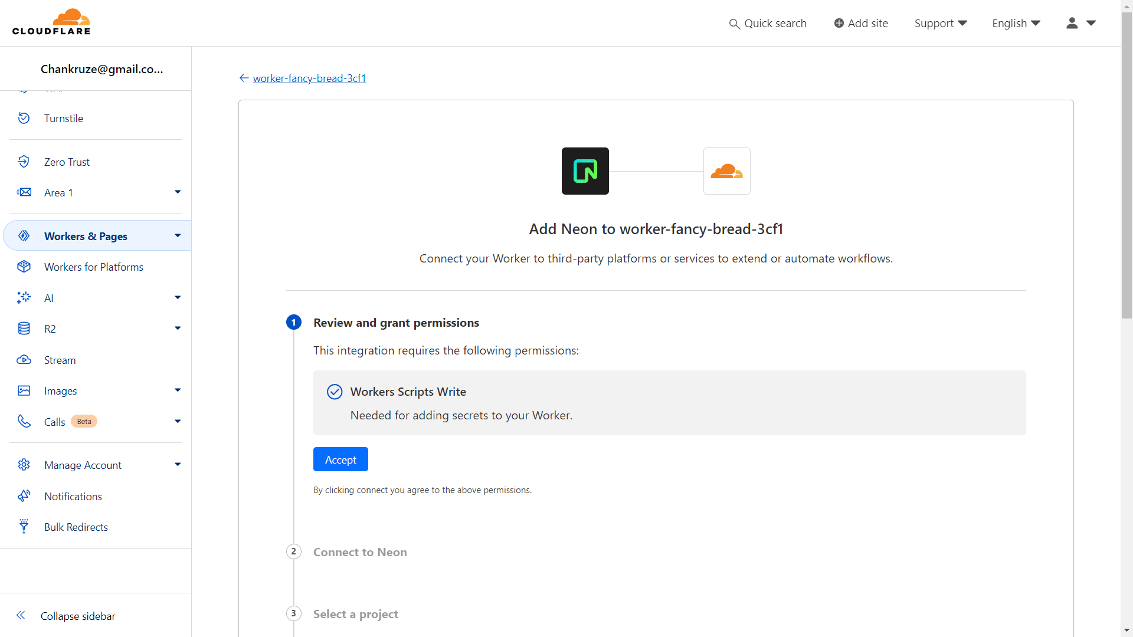Image resolution: width=1133 pixels, height=637 pixels.
Task: Click the page vertical scrollbar thumb
Action: (x=1127, y=165)
